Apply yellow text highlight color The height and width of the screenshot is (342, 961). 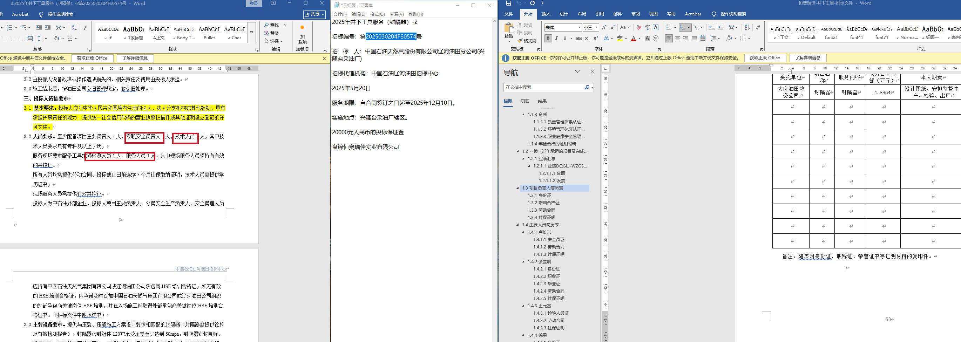(x=620, y=39)
